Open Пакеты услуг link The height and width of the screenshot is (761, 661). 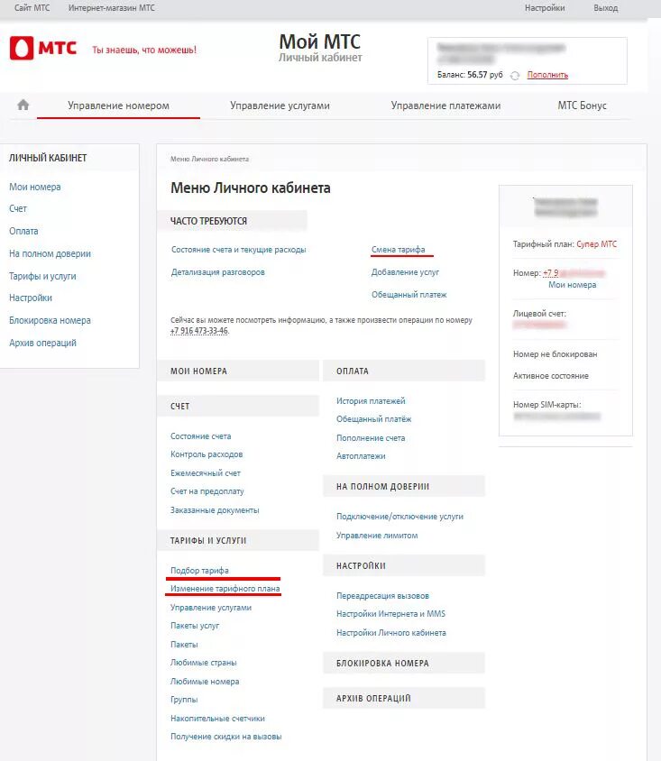click(195, 626)
